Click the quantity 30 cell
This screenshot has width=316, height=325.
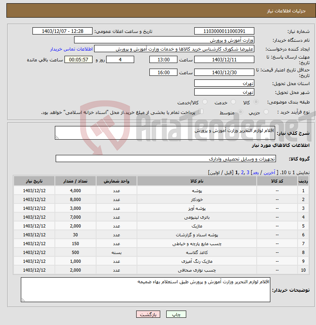[75, 235]
